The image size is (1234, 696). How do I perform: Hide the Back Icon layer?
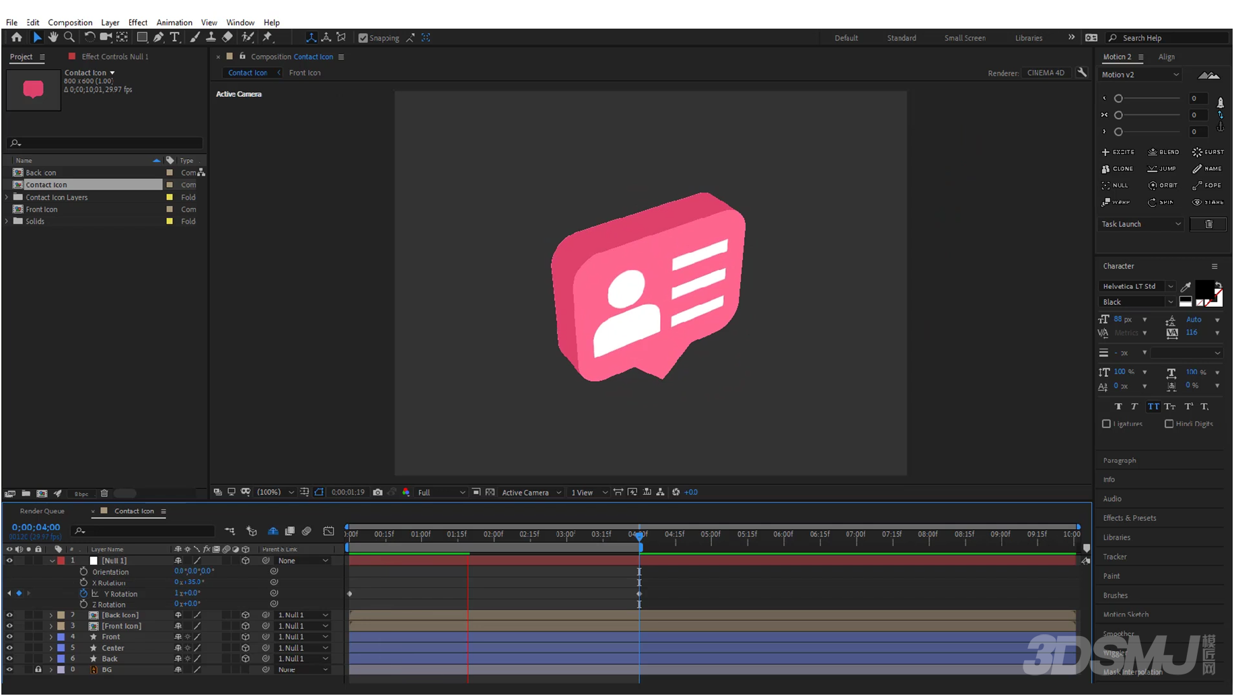click(9, 616)
